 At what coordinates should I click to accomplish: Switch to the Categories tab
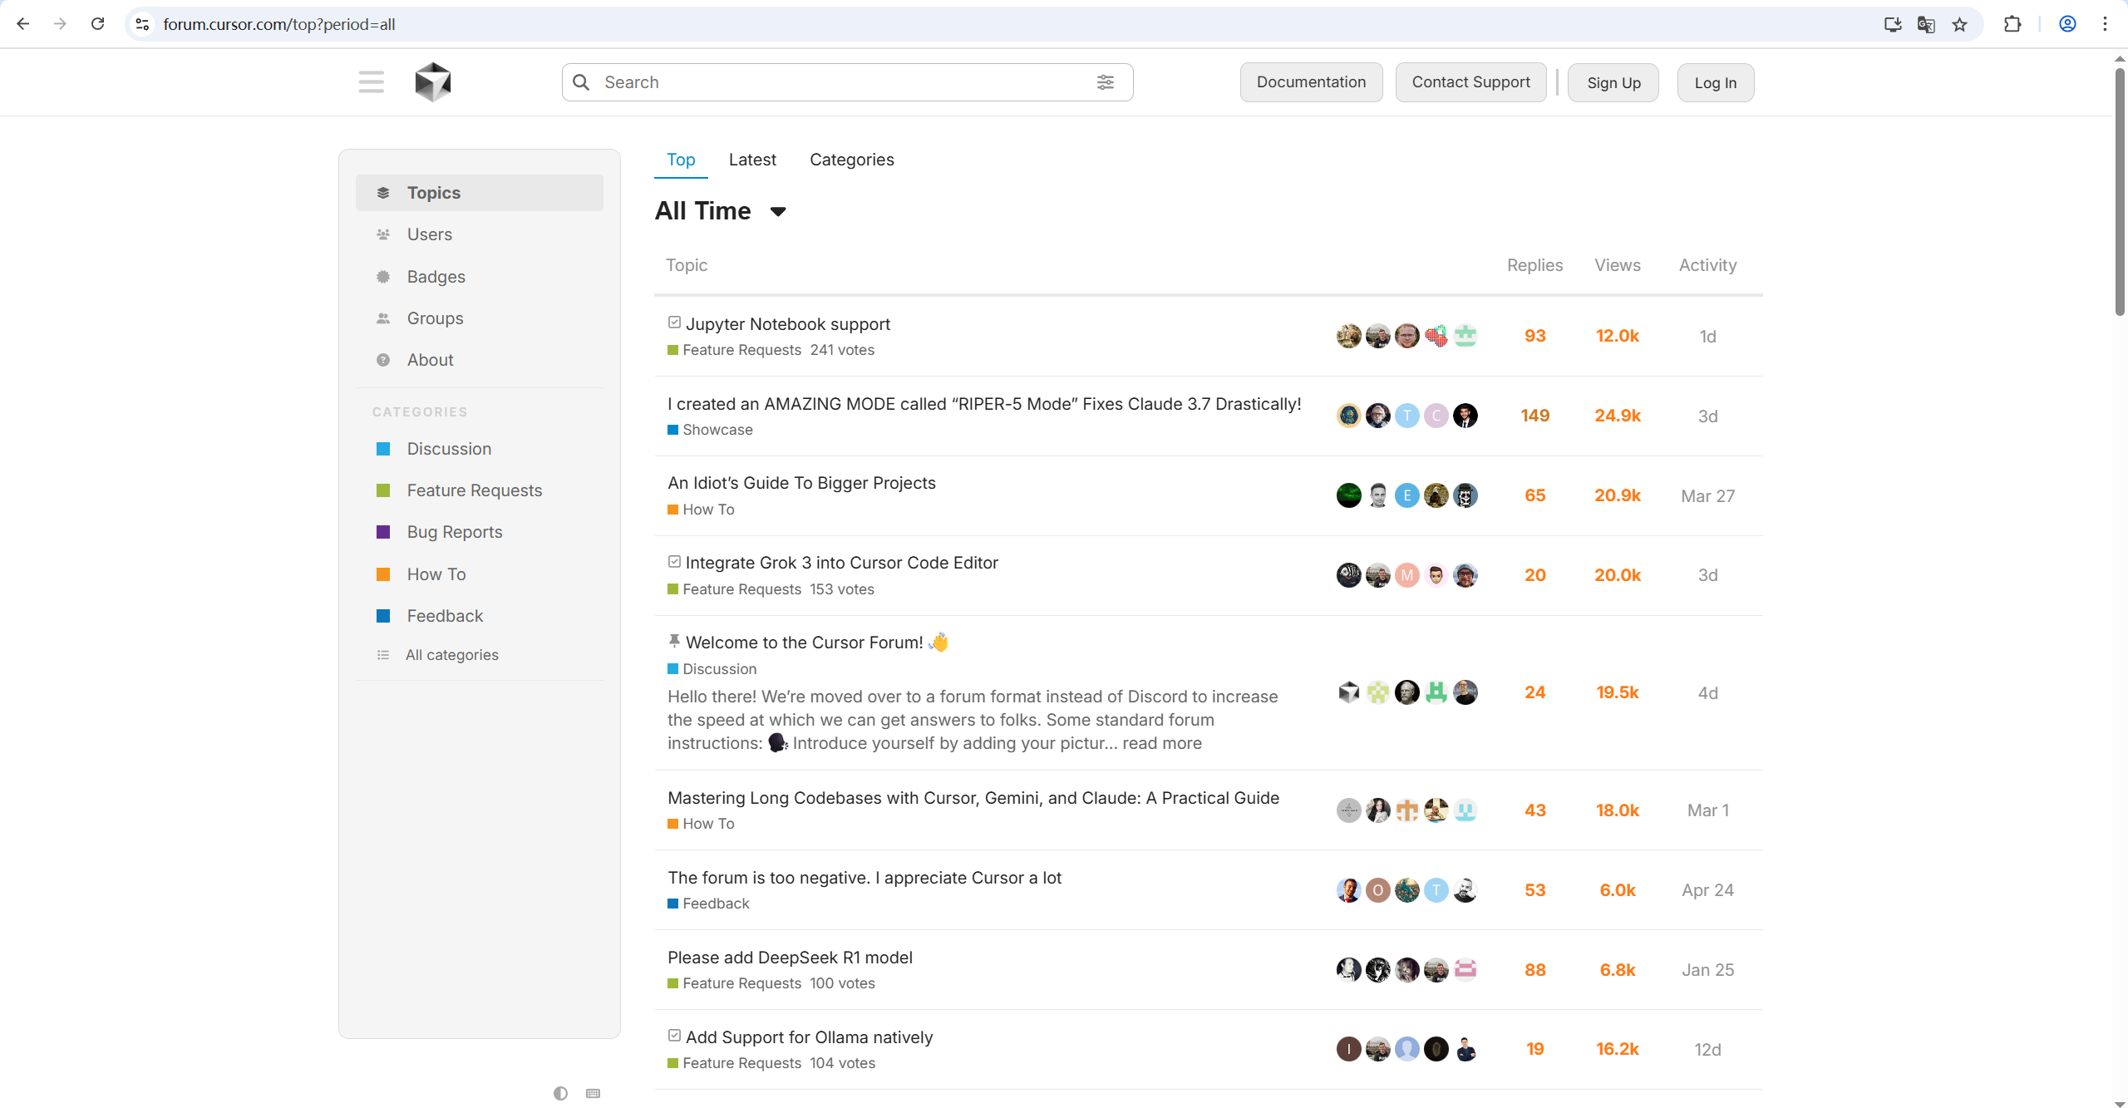(851, 160)
